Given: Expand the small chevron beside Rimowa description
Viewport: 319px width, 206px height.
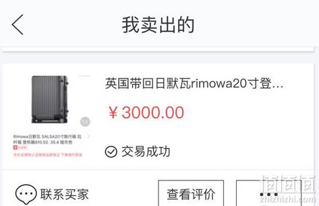Looking at the screenshot, I should (x=89, y=136).
